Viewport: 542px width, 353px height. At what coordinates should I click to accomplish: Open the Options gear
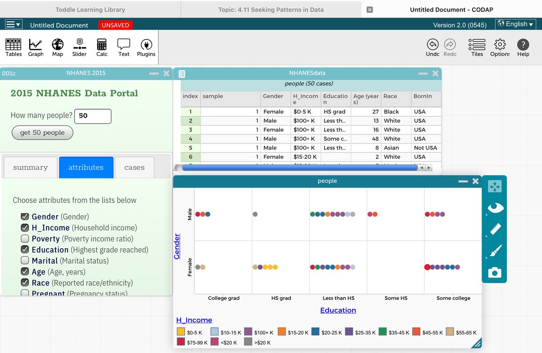[500, 47]
